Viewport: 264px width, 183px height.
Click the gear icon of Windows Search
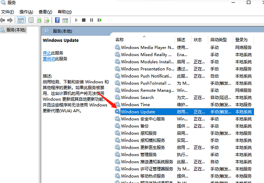(x=117, y=97)
